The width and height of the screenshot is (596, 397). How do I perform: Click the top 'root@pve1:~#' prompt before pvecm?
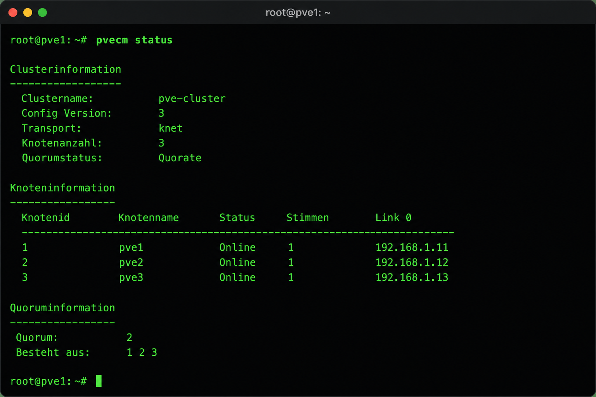(49, 40)
